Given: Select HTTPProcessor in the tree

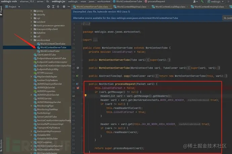Looking at the screenshot, I should 45,73.
